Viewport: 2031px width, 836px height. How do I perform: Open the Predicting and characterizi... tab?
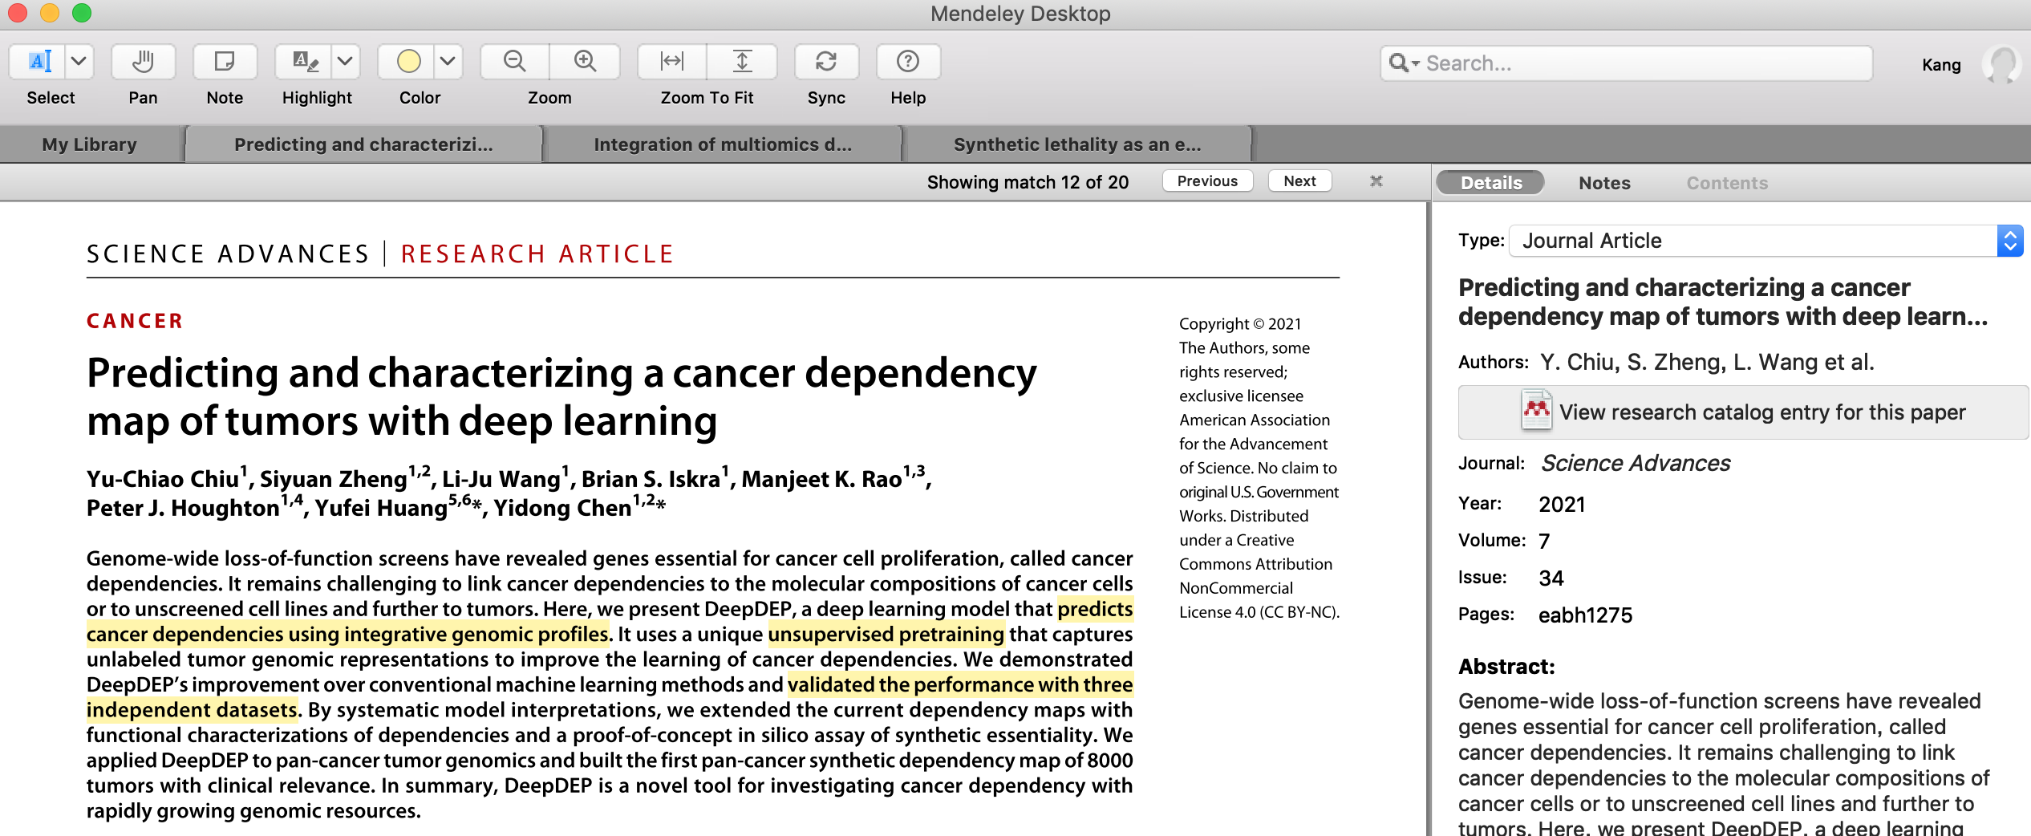pyautogui.click(x=363, y=144)
